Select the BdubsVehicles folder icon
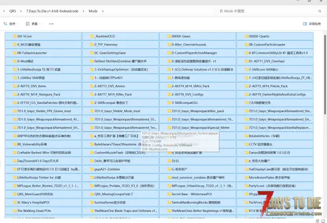Image resolution: width=327 pixels, height=223 pixels. (x=246, y=136)
